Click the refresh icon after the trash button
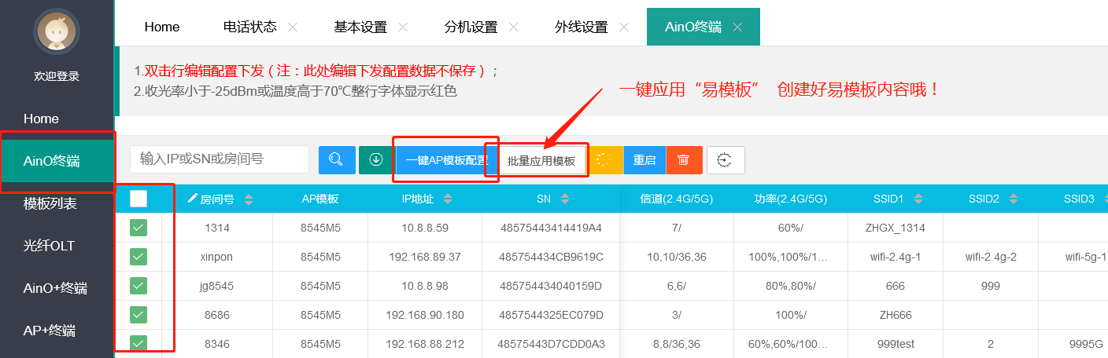Image resolution: width=1108 pixels, height=358 pixels. pos(726,160)
